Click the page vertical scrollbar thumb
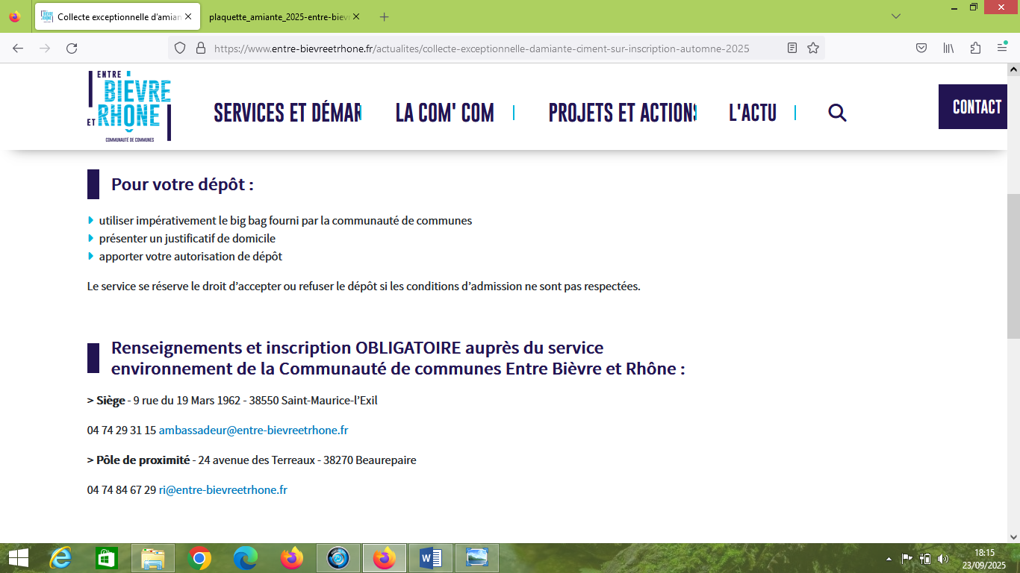Viewport: 1020px width, 573px height. pyautogui.click(x=1013, y=265)
